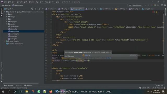Click the 4 spaces indent setting

[x=160, y=88]
